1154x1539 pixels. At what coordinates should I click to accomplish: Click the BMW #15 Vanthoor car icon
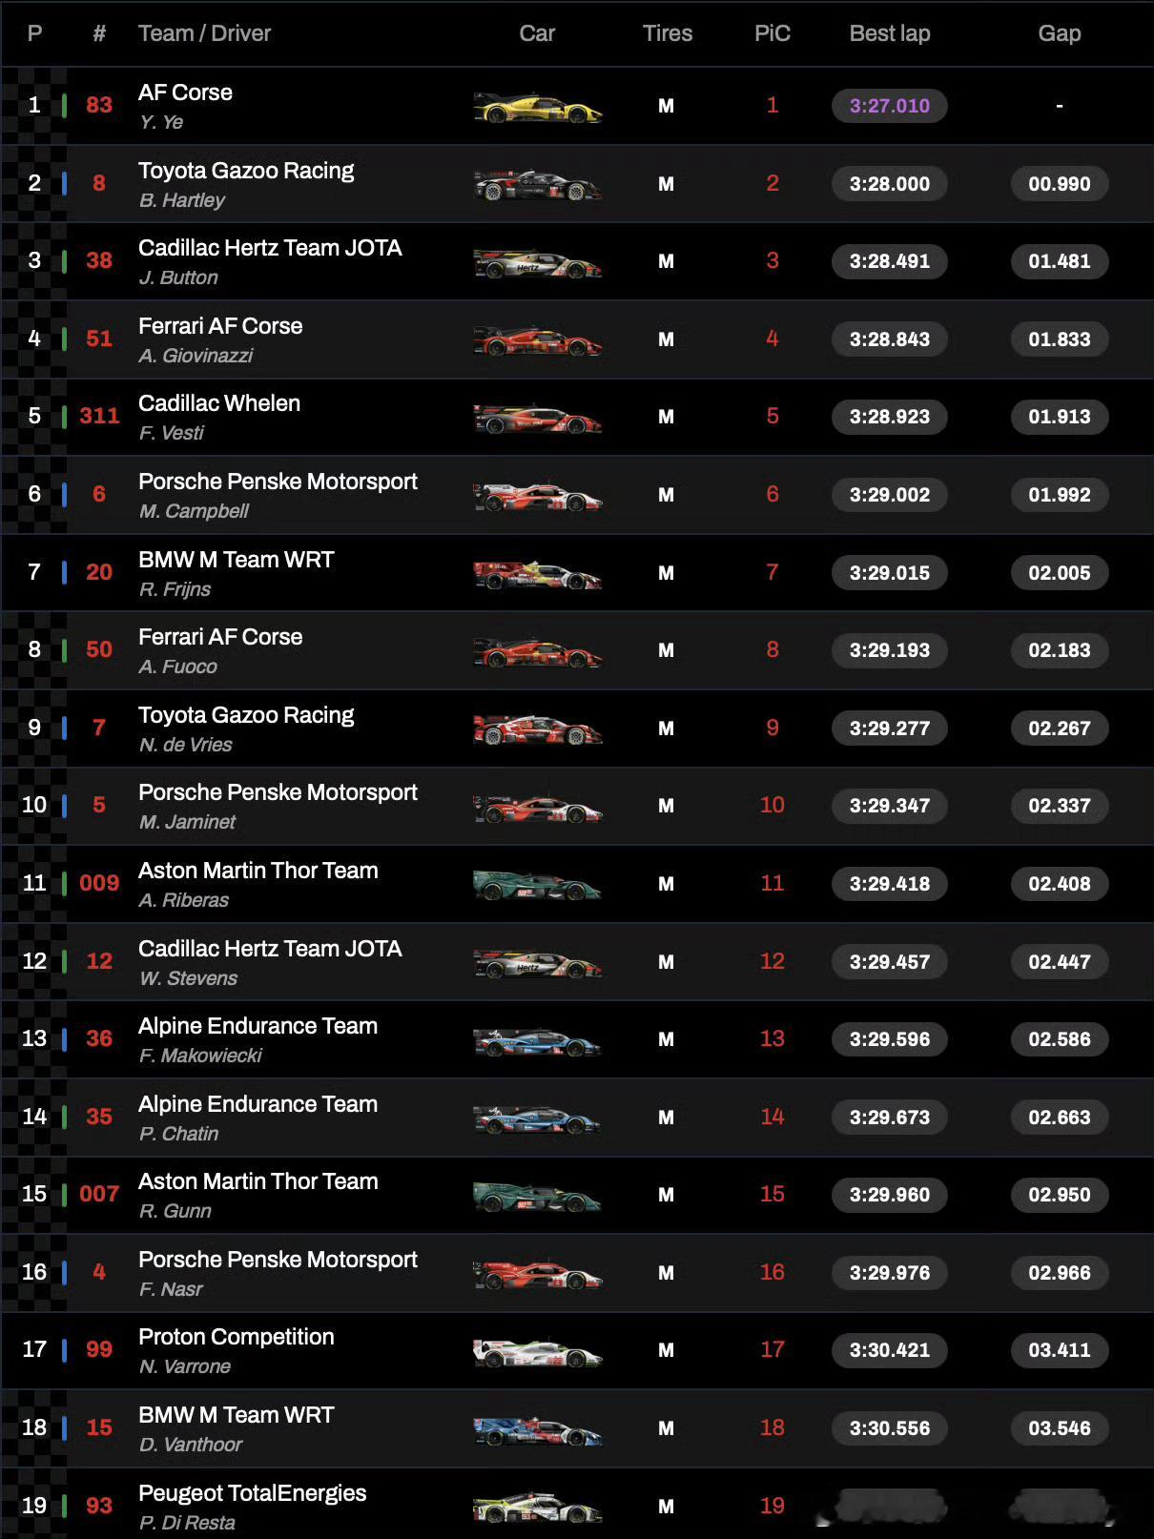point(538,1429)
